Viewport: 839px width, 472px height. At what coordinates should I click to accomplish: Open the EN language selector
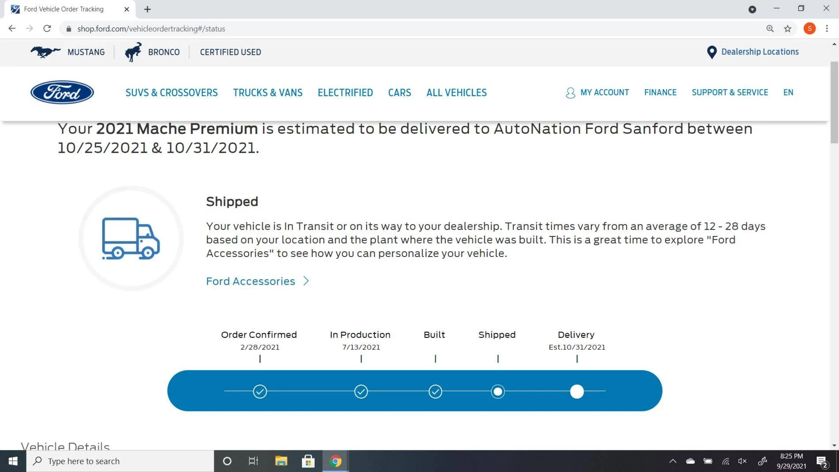788,93
